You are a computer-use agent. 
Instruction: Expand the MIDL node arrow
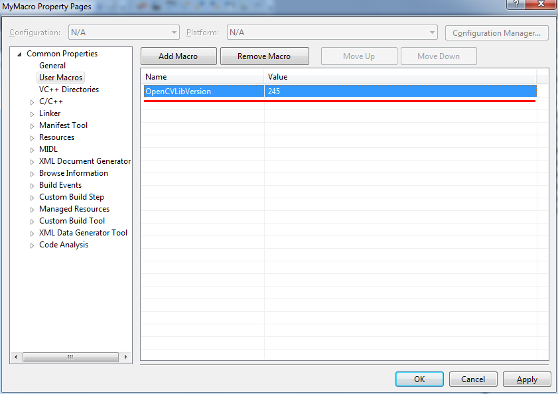pos(32,150)
